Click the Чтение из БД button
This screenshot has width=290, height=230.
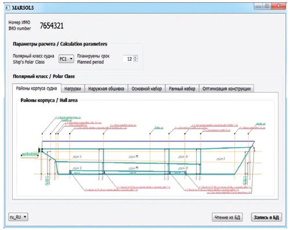227,217
